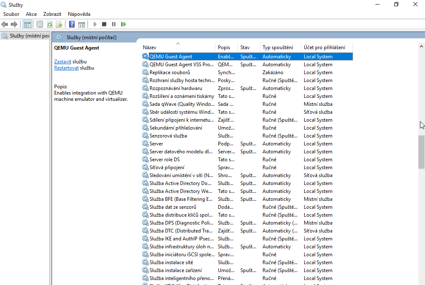Click the Export list toolbar icon

click(59, 25)
